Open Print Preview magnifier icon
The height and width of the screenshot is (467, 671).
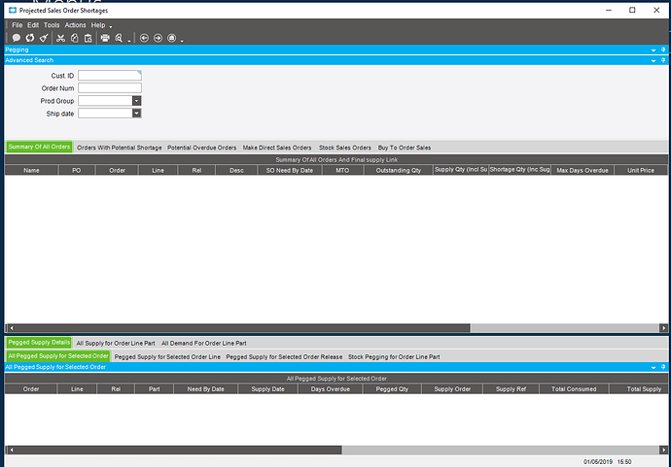(x=119, y=38)
